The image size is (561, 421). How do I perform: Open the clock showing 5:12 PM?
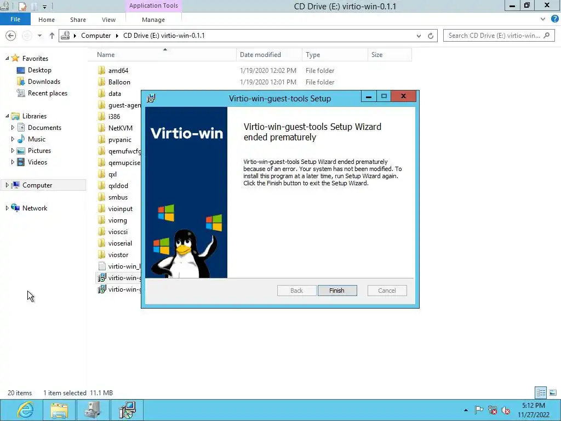(x=533, y=410)
